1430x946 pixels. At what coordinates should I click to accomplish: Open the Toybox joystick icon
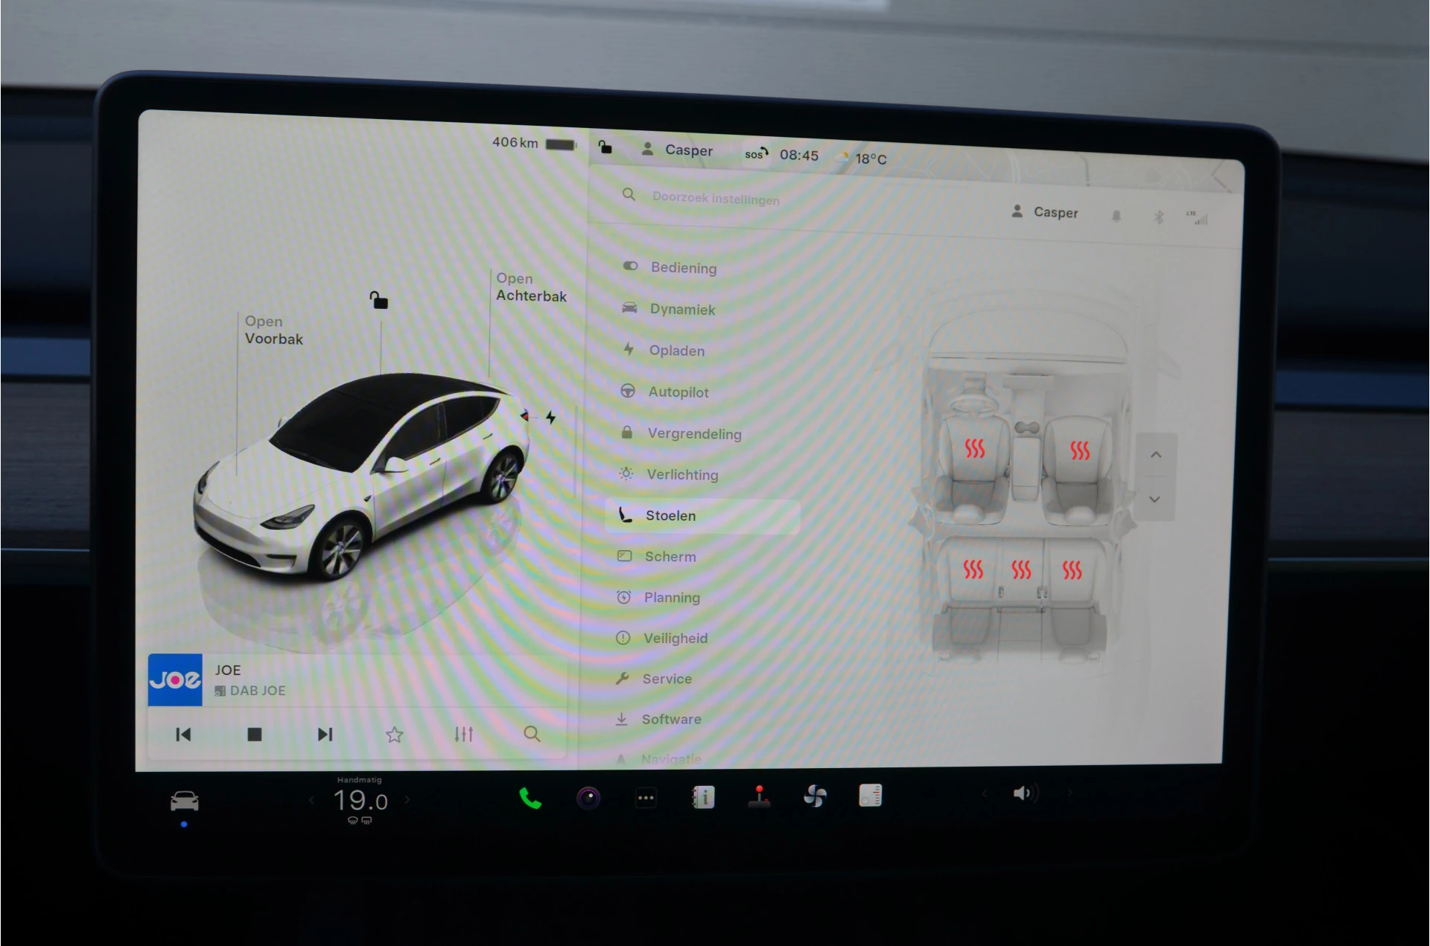point(759,797)
